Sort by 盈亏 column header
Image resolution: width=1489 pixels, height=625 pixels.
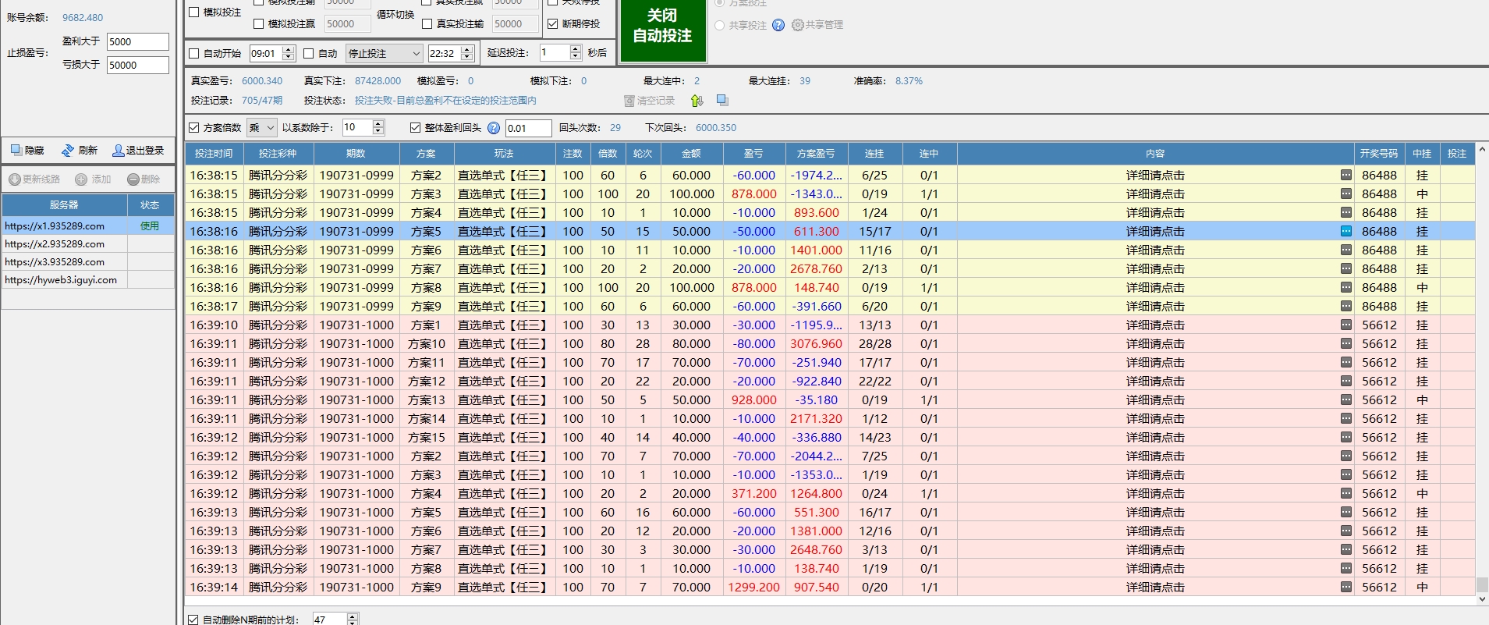753,154
